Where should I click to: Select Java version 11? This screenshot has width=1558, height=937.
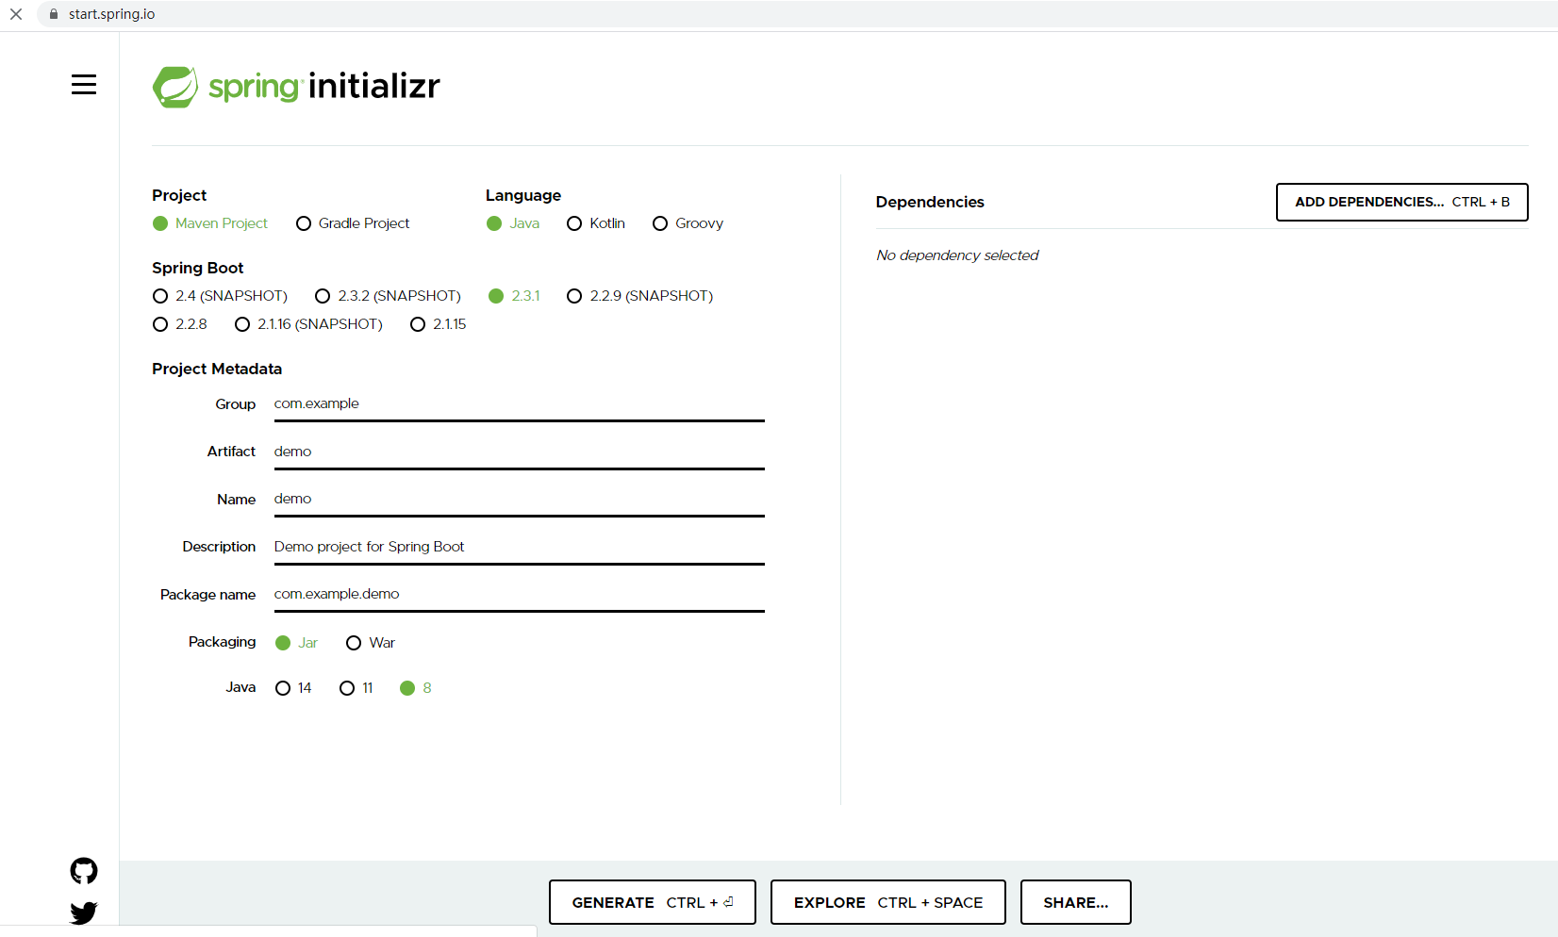346,688
